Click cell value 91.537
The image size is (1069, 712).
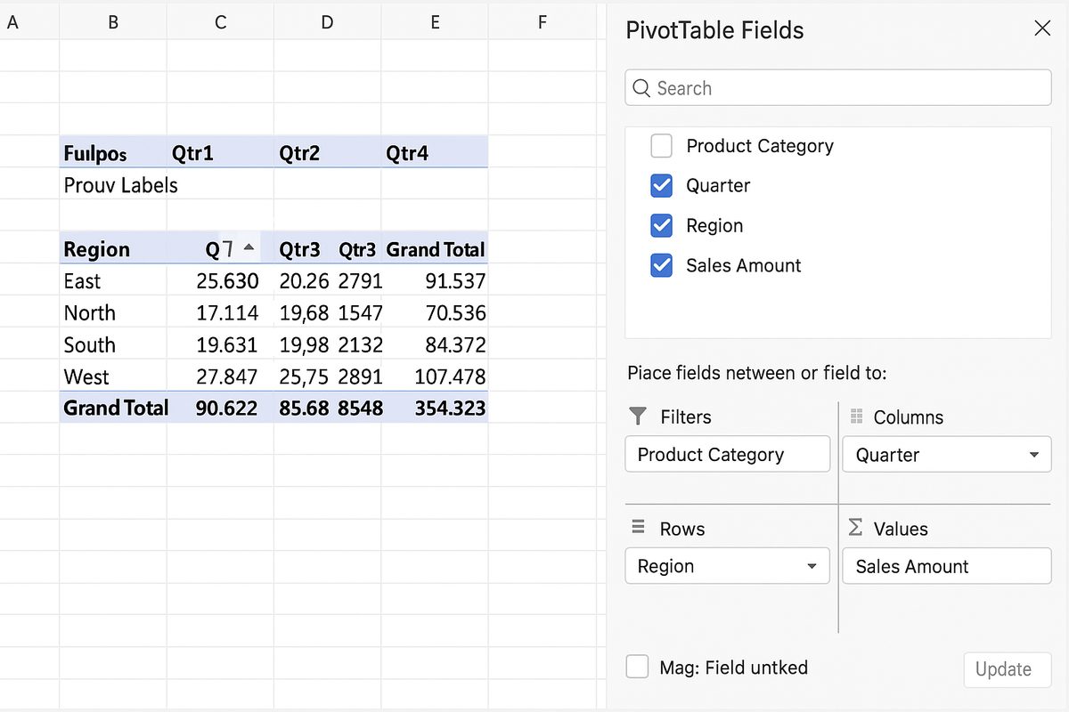pyautogui.click(x=456, y=281)
